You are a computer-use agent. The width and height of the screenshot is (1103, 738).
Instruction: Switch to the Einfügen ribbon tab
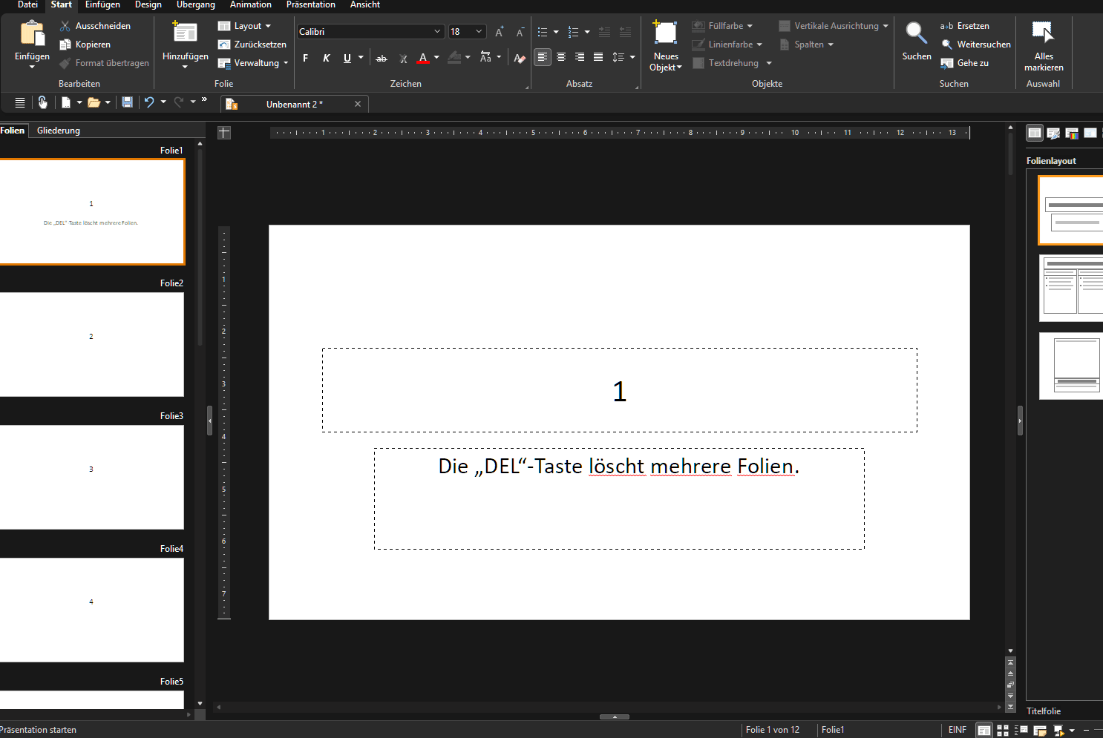pos(102,5)
